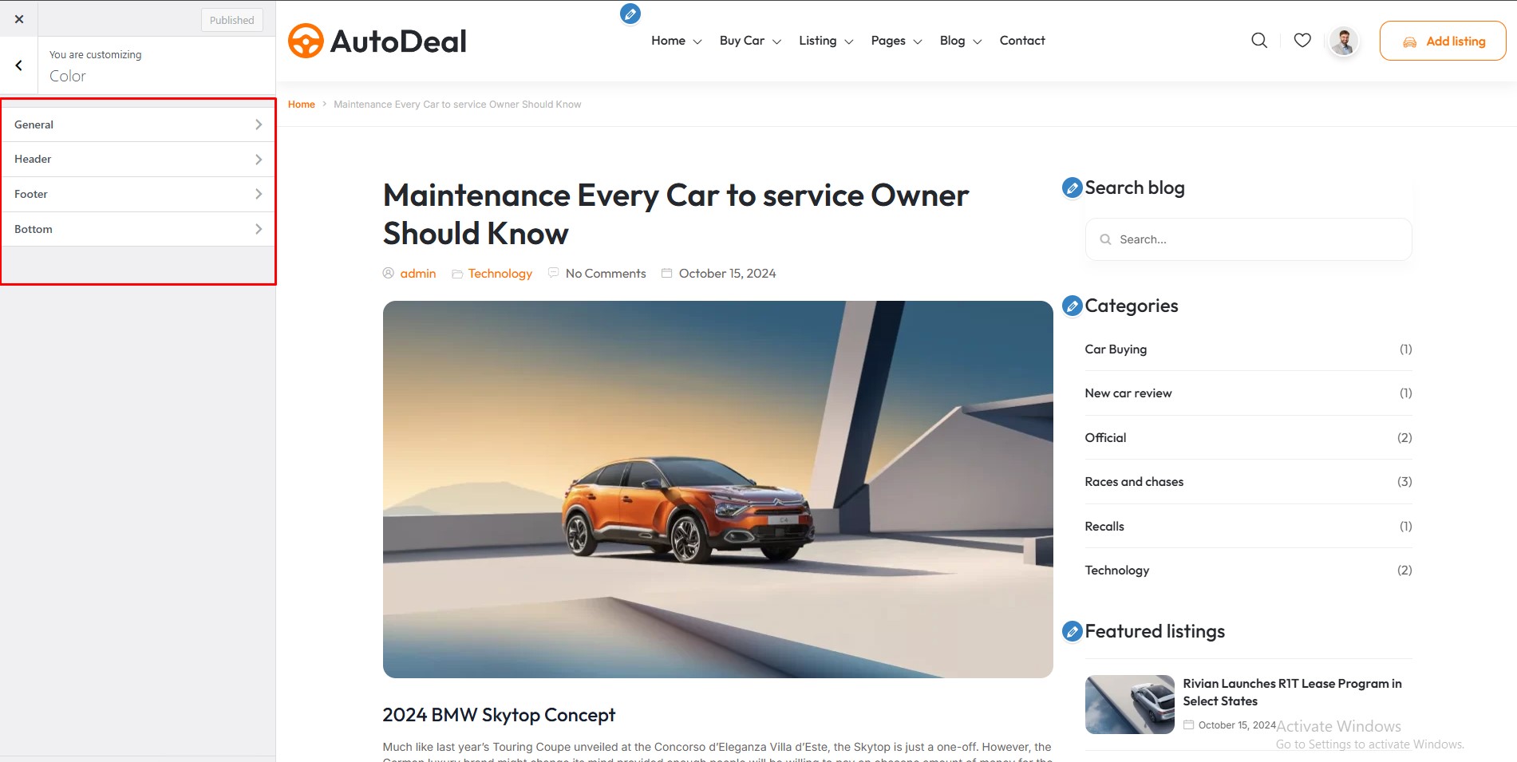Expand the Footer color section
This screenshot has height=762, width=1517.
coord(138,194)
